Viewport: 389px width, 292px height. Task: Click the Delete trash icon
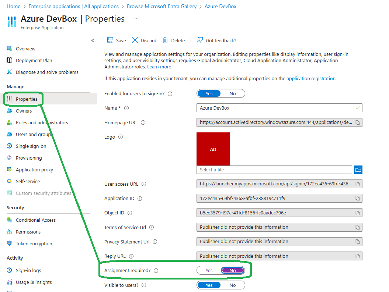click(165, 40)
